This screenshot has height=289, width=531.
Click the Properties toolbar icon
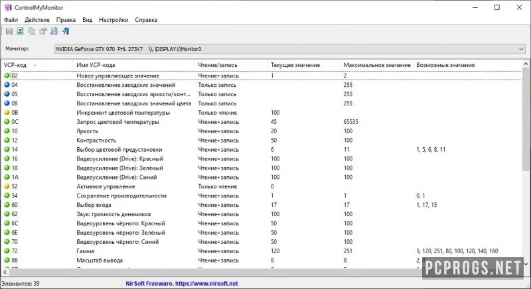tap(42, 31)
